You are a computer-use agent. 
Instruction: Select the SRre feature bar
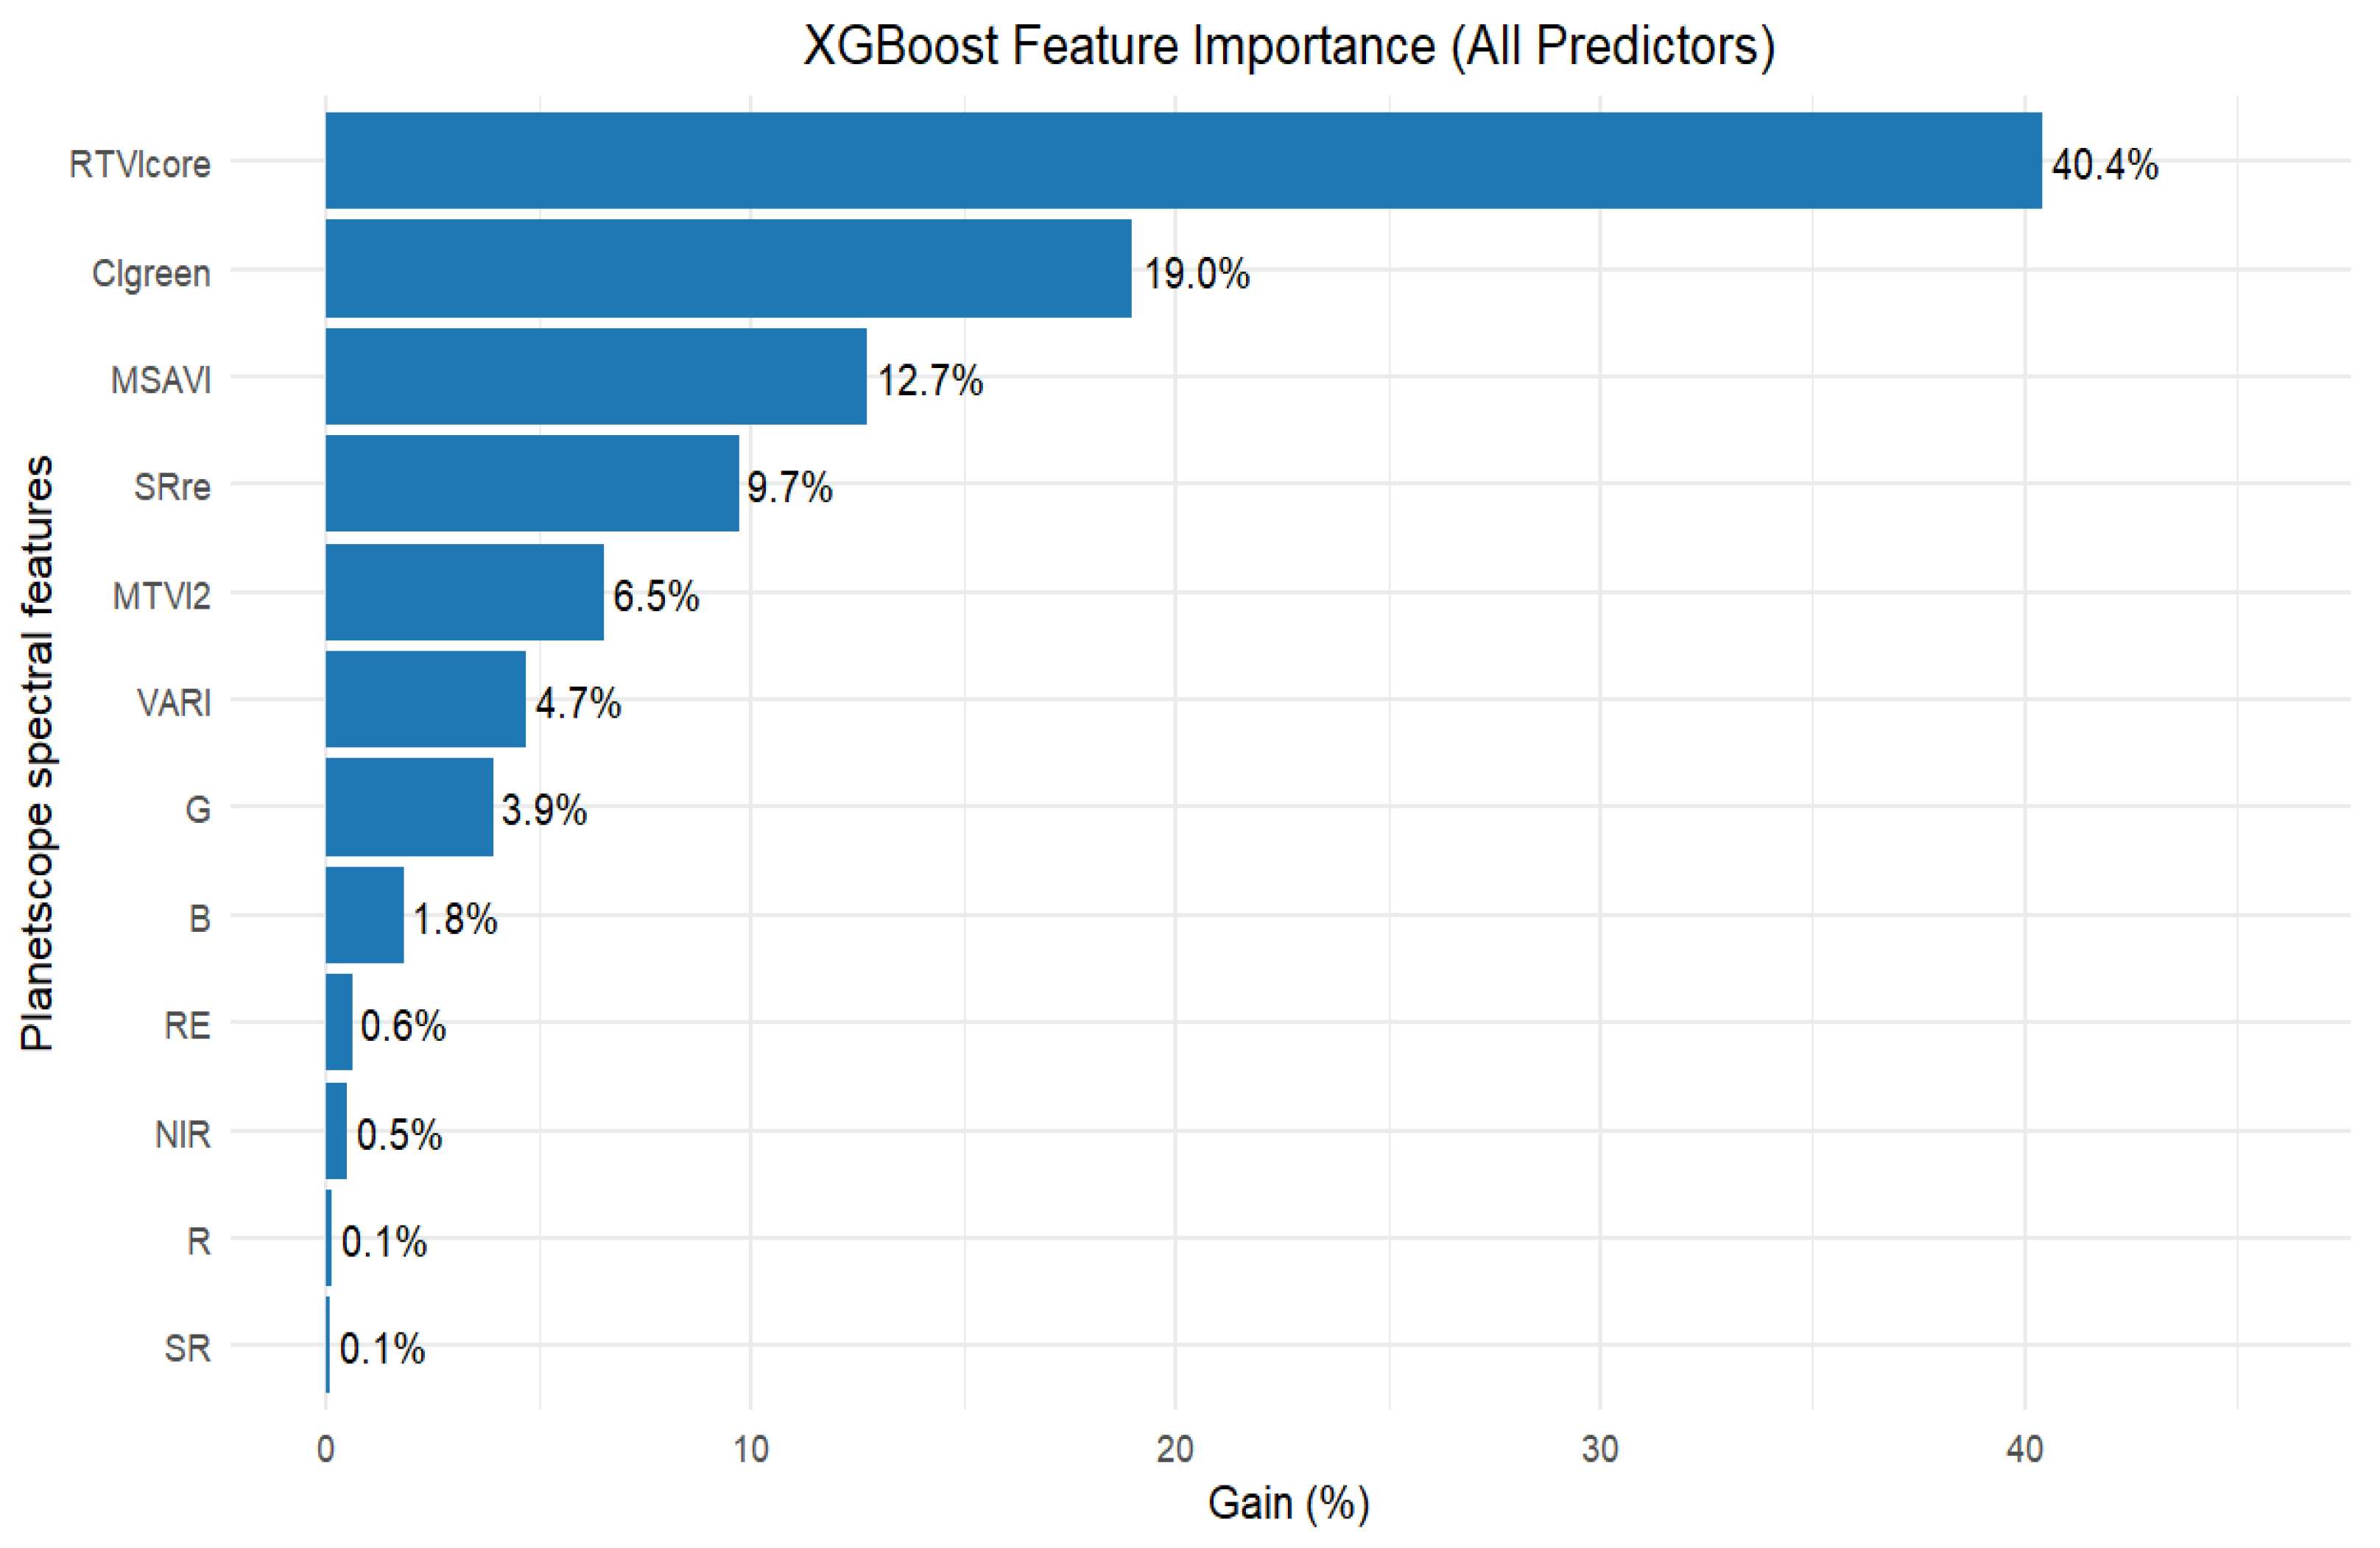[532, 484]
